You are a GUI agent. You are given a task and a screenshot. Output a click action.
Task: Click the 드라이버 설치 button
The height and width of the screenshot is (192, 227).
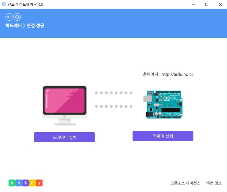tap(64, 137)
